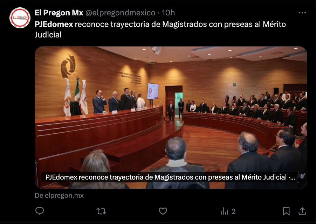Image resolution: width=316 pixels, height=224 pixels.
Task: Open the courtroom photo link card
Action: point(171,118)
